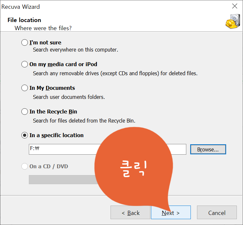Click "Where were the files?" subtitle

[43, 28]
